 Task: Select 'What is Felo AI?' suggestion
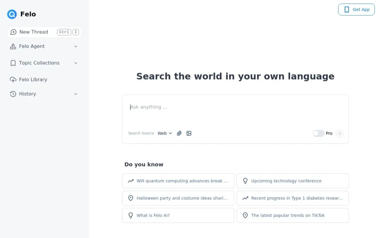[178, 215]
